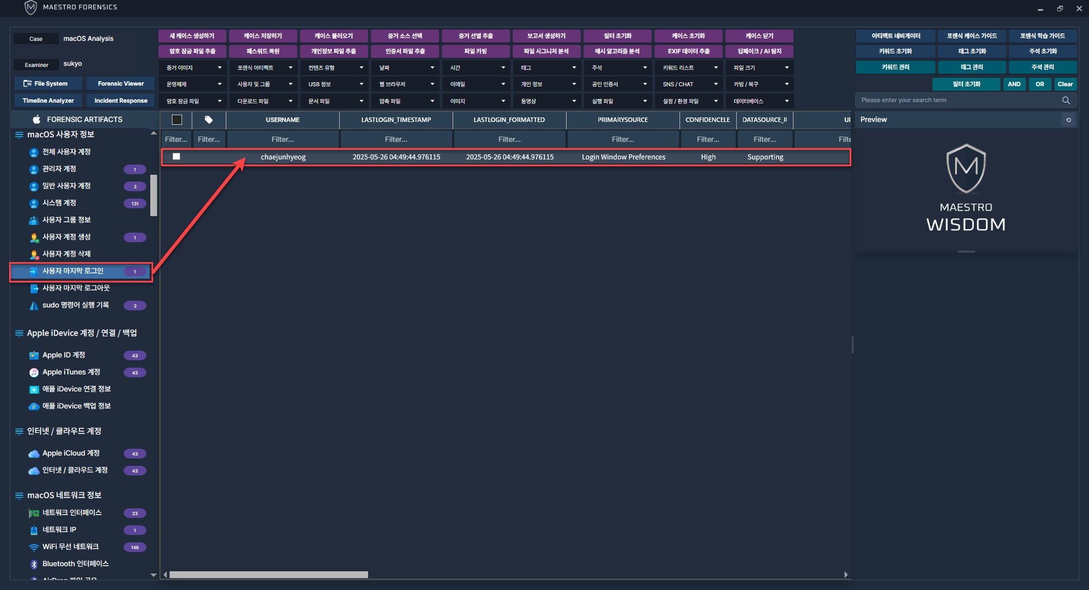1089x590 pixels.
Task: Collapse the macOS 사용자 정보 section
Action: (x=19, y=134)
